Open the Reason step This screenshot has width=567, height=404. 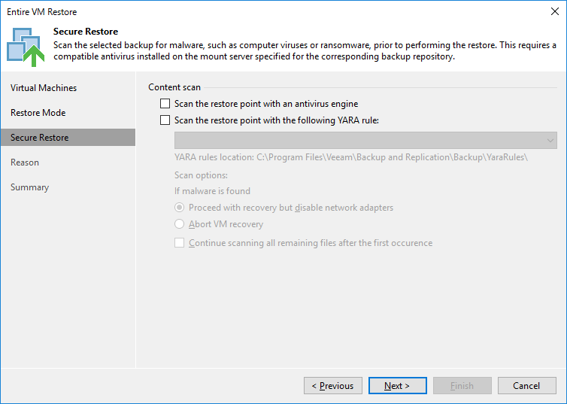(x=25, y=163)
